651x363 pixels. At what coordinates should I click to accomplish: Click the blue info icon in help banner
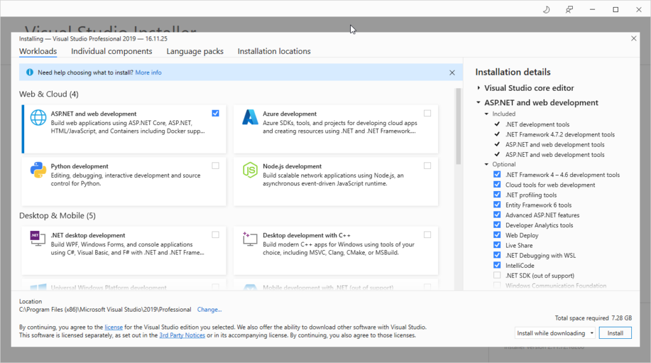click(x=29, y=72)
